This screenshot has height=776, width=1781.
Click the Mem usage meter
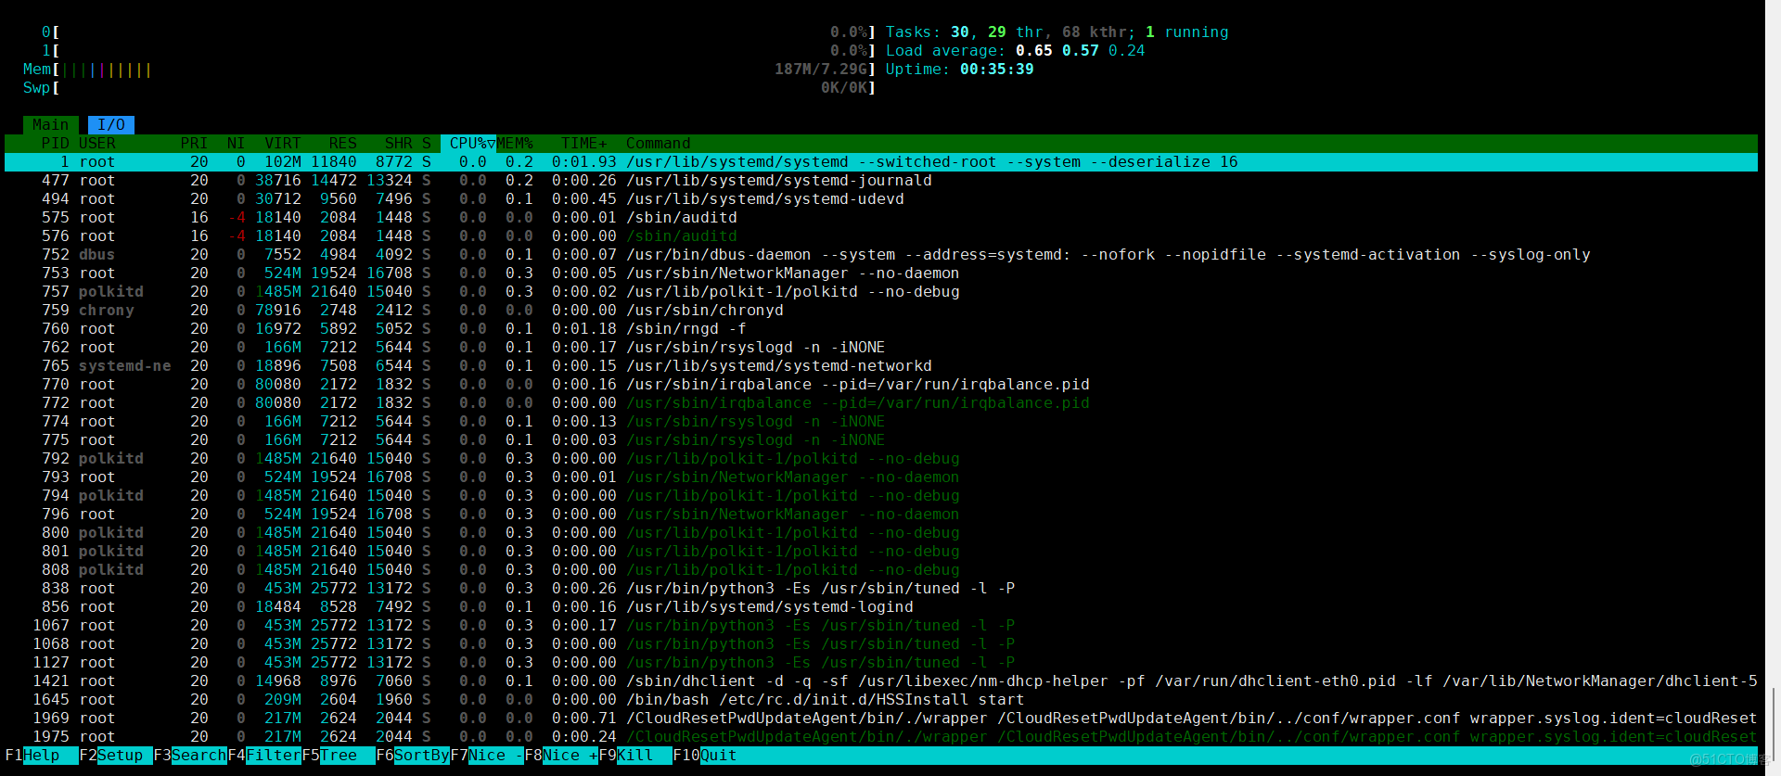(x=450, y=70)
